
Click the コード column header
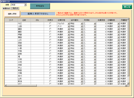pyautogui.click(x=11, y=20)
